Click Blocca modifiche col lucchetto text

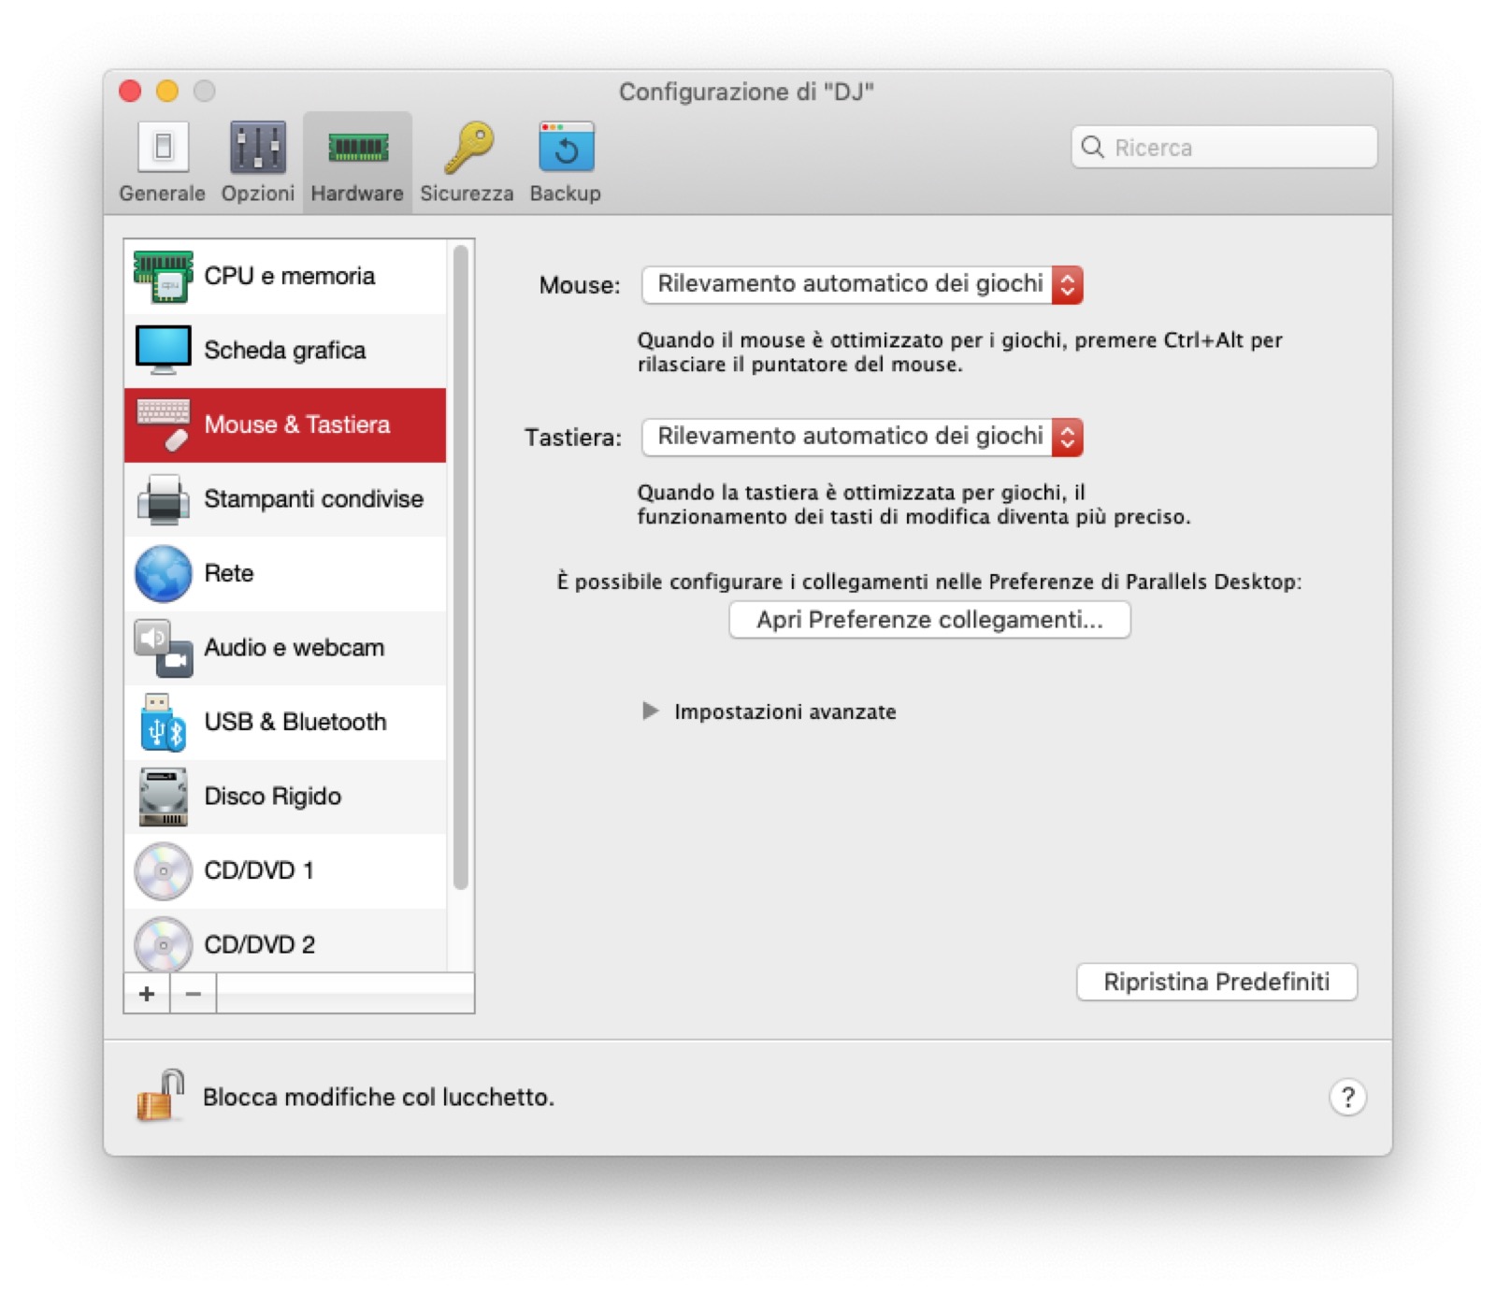(x=379, y=1097)
